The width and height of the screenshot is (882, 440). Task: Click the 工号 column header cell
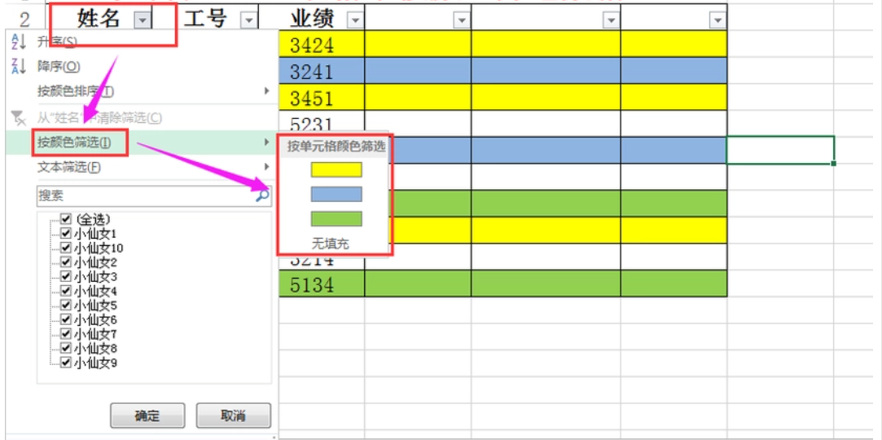tap(204, 20)
